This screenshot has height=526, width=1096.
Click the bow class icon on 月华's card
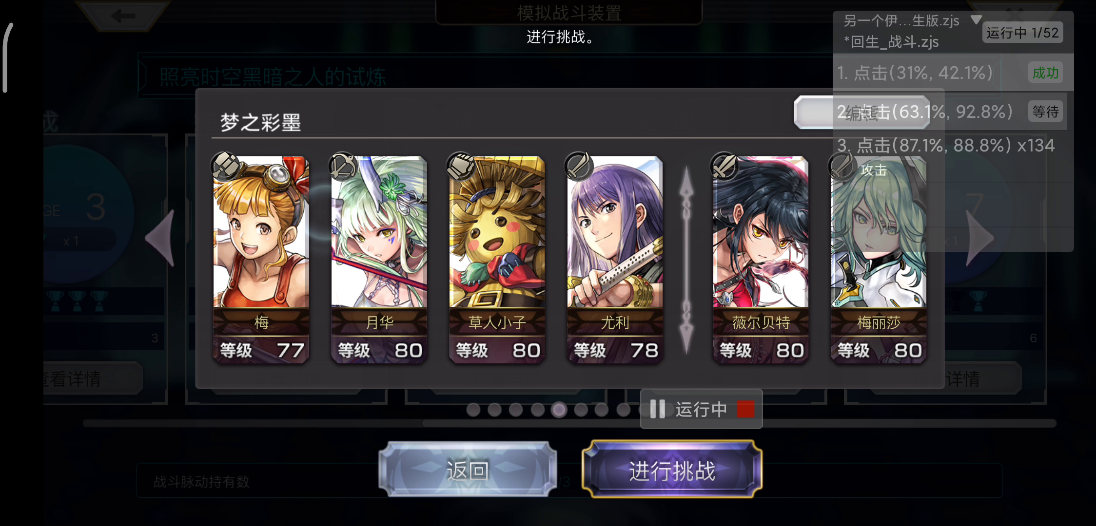pos(343,166)
